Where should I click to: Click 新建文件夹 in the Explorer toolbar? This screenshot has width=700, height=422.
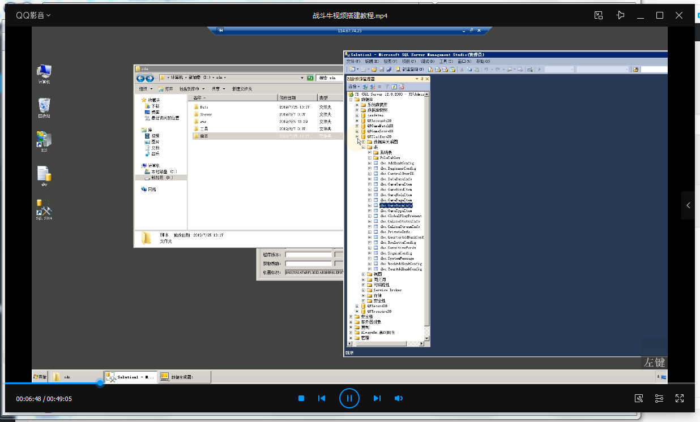pos(242,89)
